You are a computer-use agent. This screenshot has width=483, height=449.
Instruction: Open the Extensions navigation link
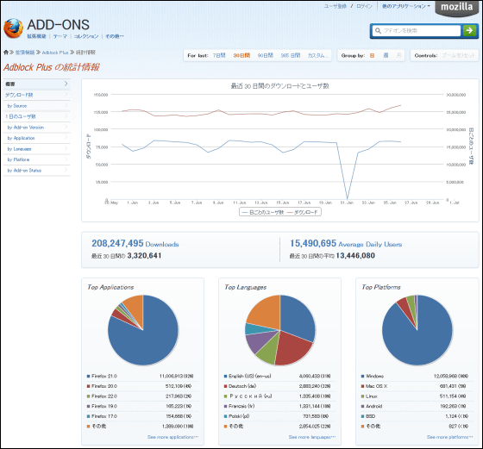pos(36,36)
